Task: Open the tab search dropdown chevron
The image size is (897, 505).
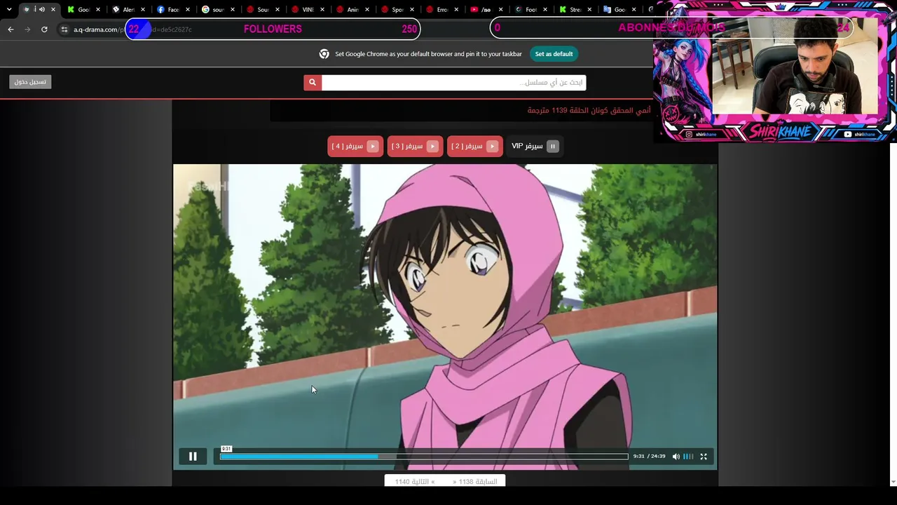Action: click(x=9, y=10)
